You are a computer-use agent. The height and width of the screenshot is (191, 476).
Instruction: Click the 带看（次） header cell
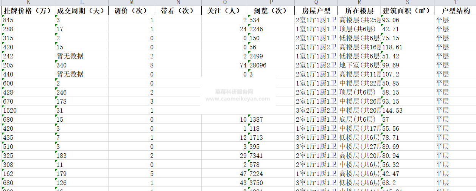pos(178,11)
